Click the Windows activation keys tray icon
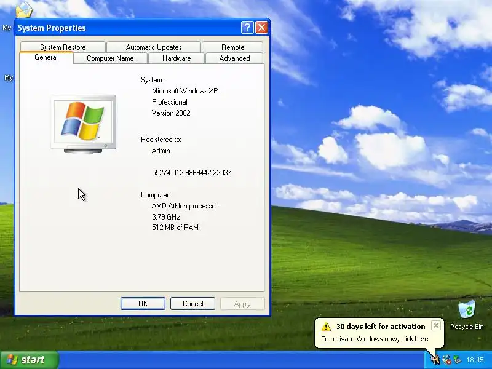Viewport: 492px width, 369px height. coord(435,359)
